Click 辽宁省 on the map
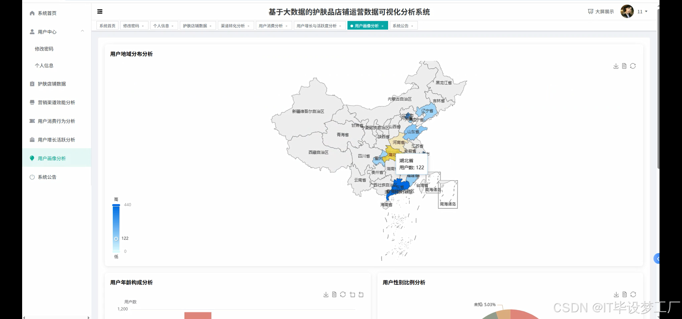The width and height of the screenshot is (682, 319). tap(426, 111)
